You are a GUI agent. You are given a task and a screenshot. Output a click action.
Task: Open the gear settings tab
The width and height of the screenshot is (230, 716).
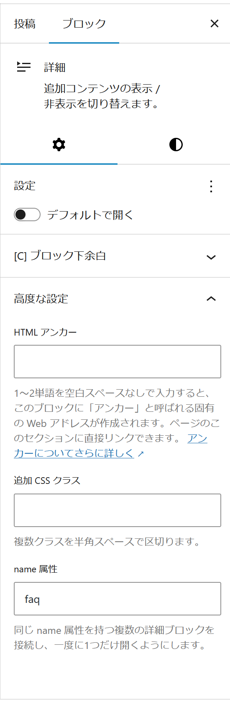pyautogui.click(x=59, y=145)
